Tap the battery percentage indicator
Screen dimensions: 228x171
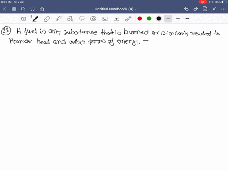point(218,2)
